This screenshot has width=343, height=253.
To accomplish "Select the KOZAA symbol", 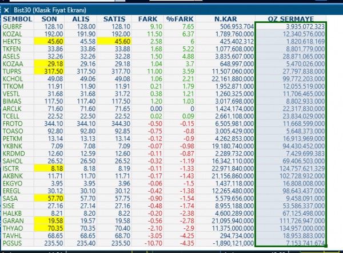I will 13,64.
